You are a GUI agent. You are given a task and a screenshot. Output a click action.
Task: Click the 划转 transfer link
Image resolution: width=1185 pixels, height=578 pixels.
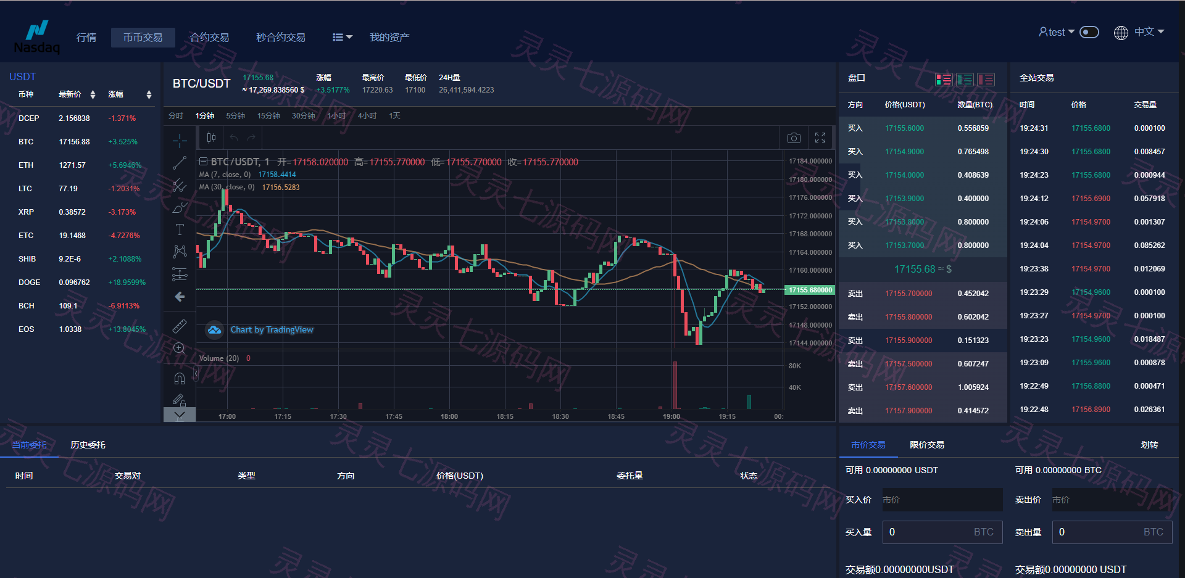pyautogui.click(x=1149, y=445)
